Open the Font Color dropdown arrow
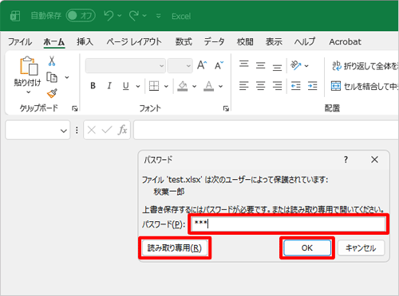The height and width of the screenshot is (296, 399). [221, 86]
